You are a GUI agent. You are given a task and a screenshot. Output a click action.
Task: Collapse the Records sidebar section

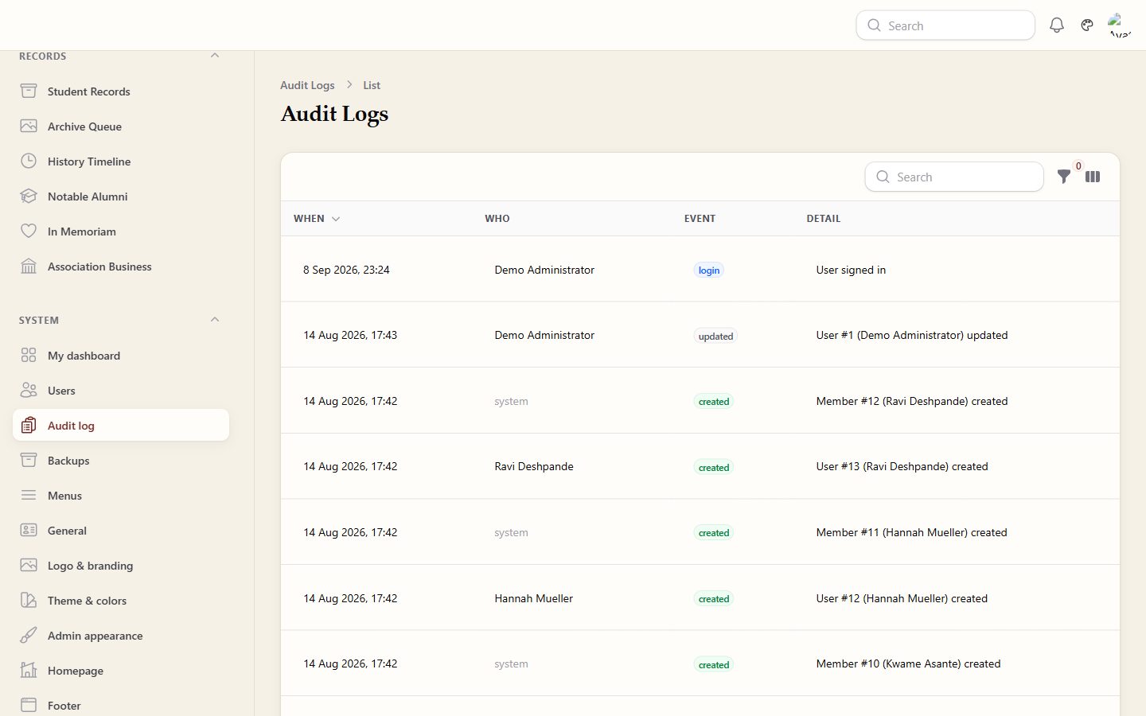click(215, 56)
